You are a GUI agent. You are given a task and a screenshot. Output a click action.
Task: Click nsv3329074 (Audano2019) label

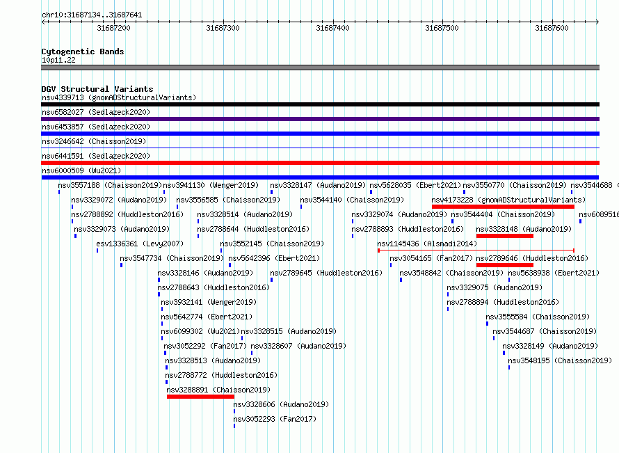click(x=399, y=214)
